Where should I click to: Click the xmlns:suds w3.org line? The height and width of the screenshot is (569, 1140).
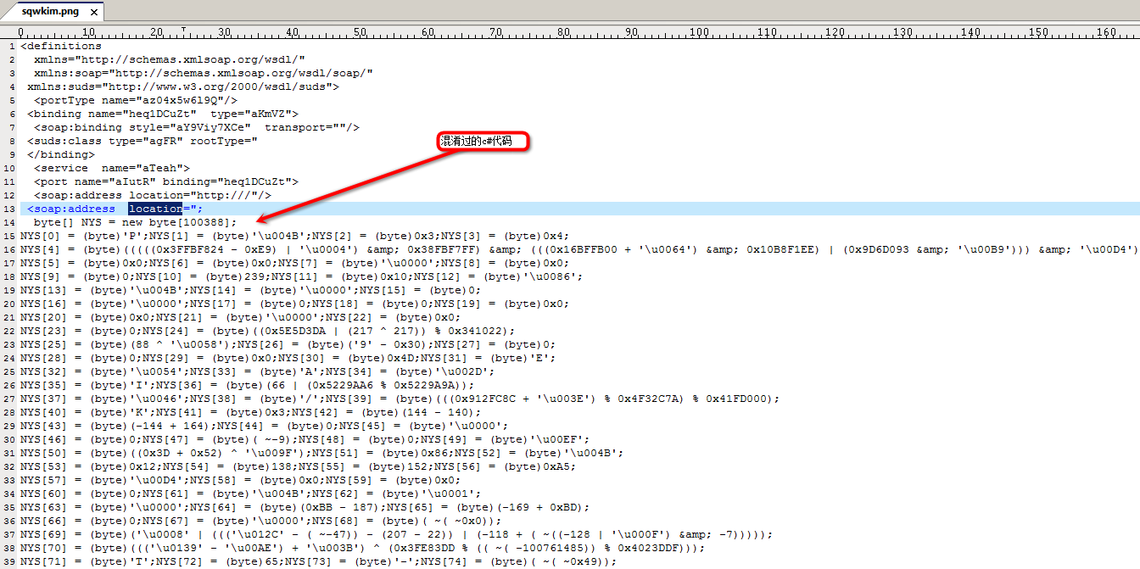pyautogui.click(x=183, y=86)
